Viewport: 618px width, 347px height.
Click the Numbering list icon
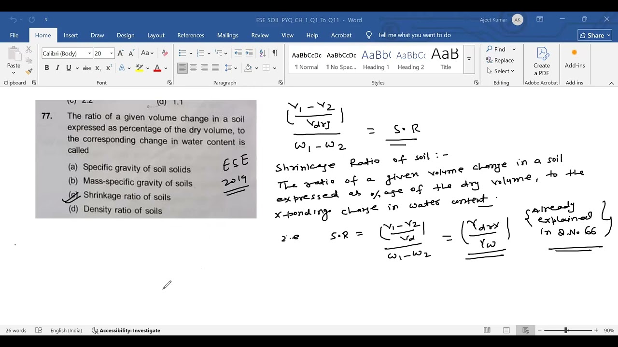(x=200, y=53)
